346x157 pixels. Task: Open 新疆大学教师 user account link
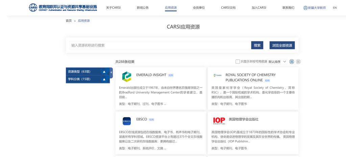click(317, 8)
